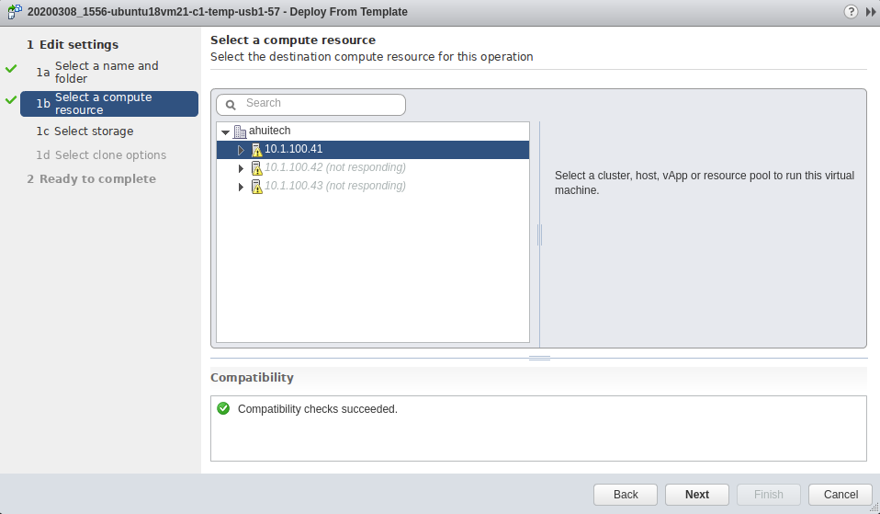
Task: Click the double-arrow expand icon in title bar
Action: tap(871, 12)
